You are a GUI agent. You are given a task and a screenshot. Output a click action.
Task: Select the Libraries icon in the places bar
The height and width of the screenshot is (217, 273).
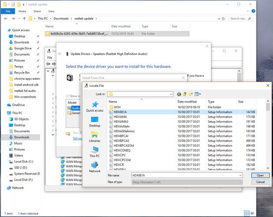[x=95, y=135]
